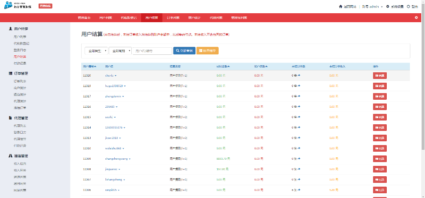Open 付款记录 under 代理管理 in sidebar
This screenshot has width=425, height=198.
pos(20,146)
